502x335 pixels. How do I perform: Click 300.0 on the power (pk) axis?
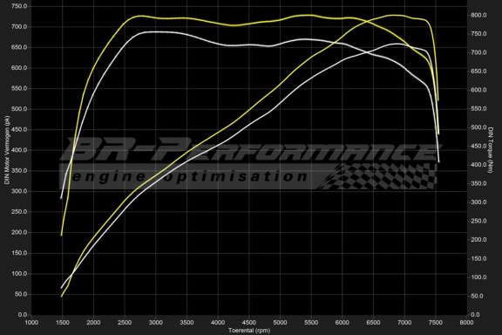pyautogui.click(x=19, y=191)
